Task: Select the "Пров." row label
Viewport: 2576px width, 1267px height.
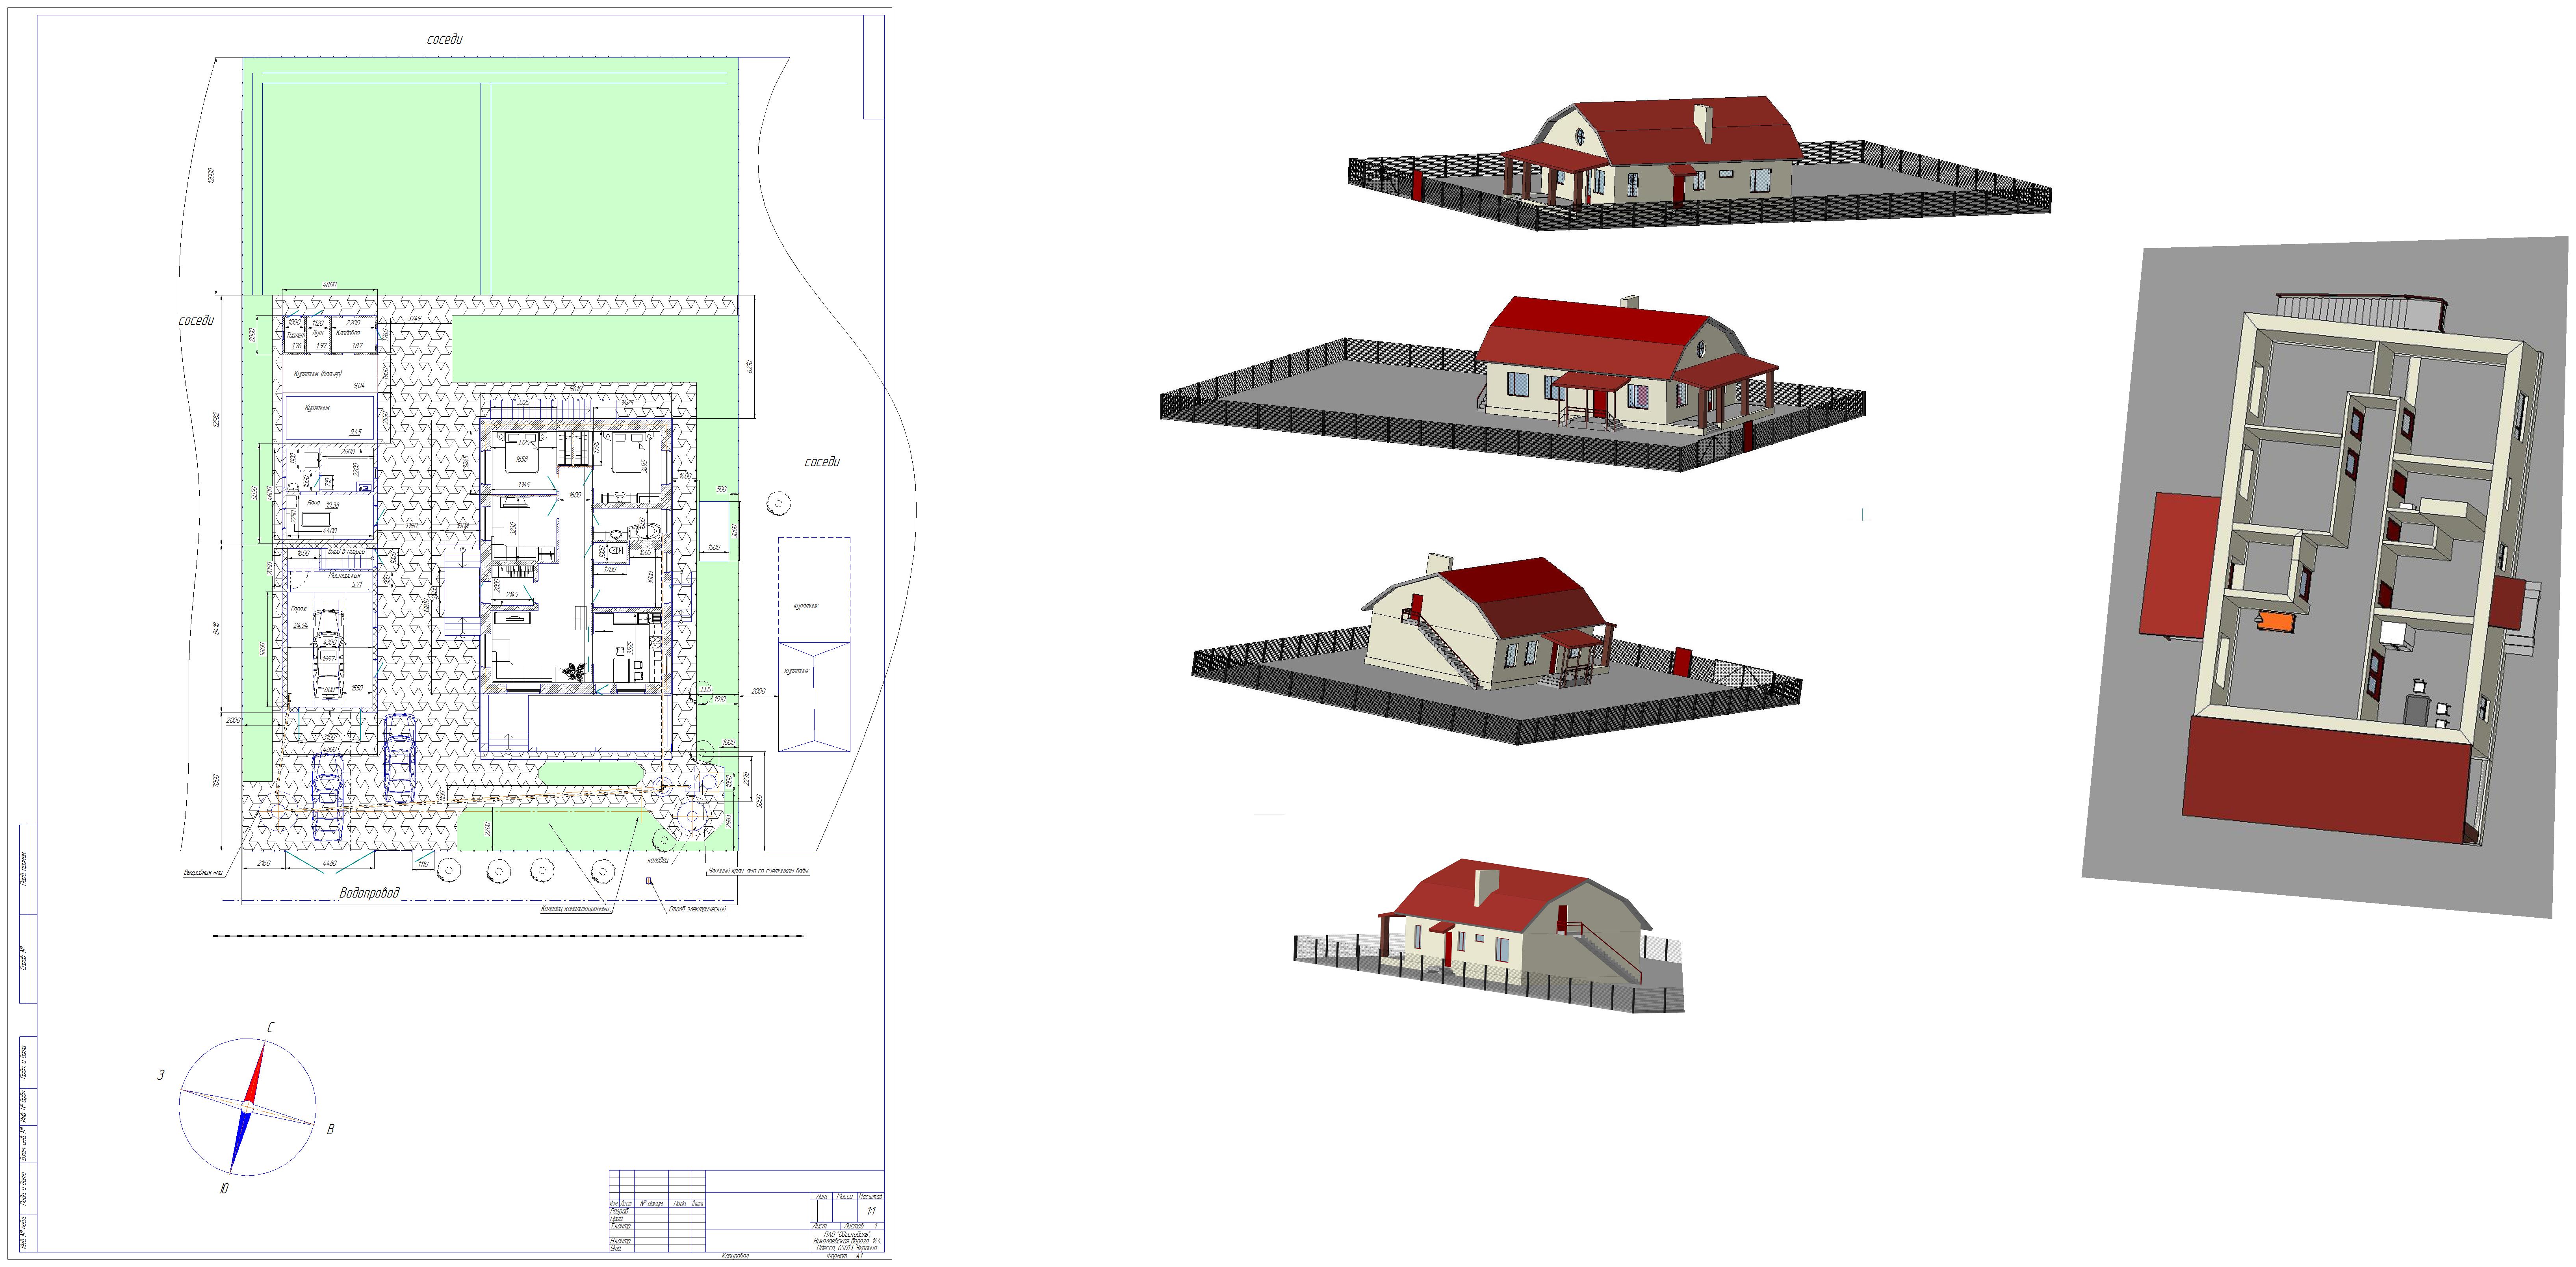Action: click(x=617, y=1218)
